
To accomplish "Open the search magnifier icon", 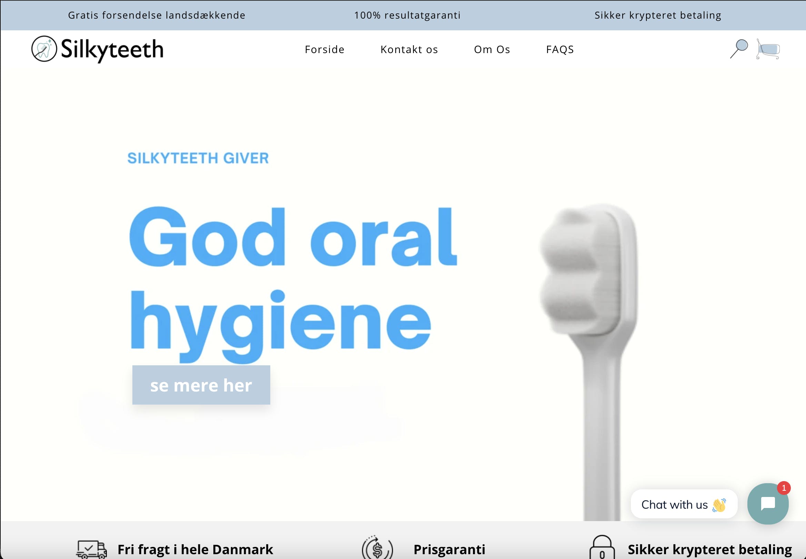I will pos(739,49).
